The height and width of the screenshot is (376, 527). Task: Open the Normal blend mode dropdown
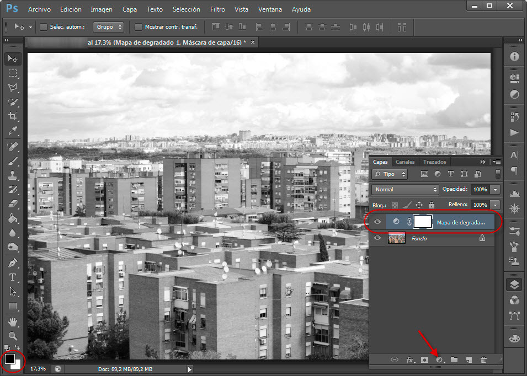[405, 189]
